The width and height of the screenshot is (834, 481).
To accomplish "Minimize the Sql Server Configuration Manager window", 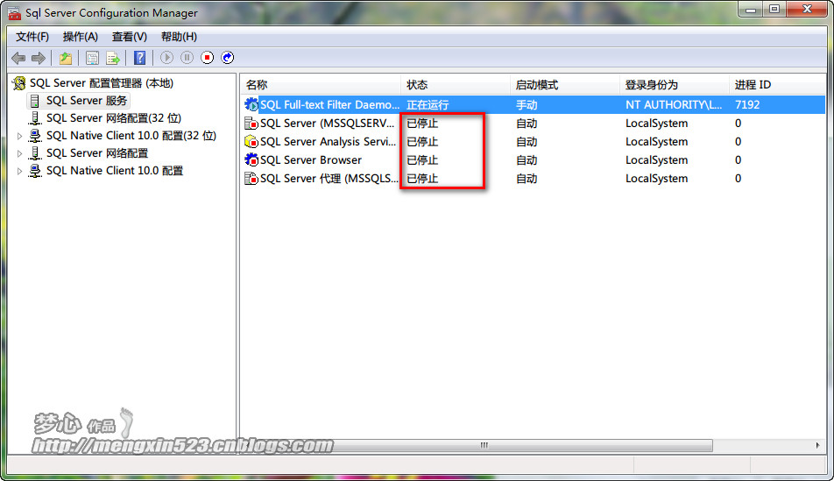I will click(751, 10).
